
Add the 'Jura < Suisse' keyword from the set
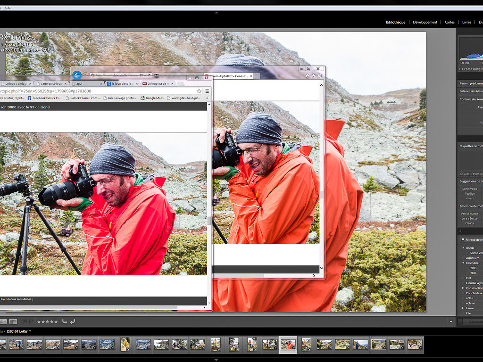tap(470, 219)
